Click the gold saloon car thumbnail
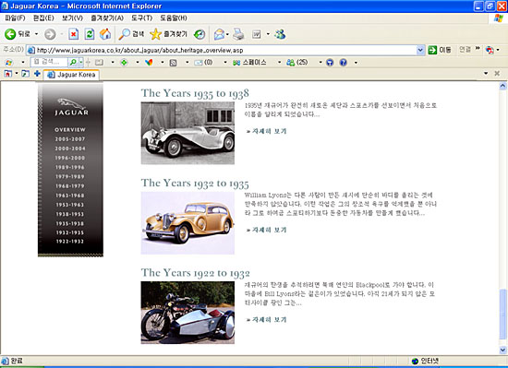 click(187, 223)
